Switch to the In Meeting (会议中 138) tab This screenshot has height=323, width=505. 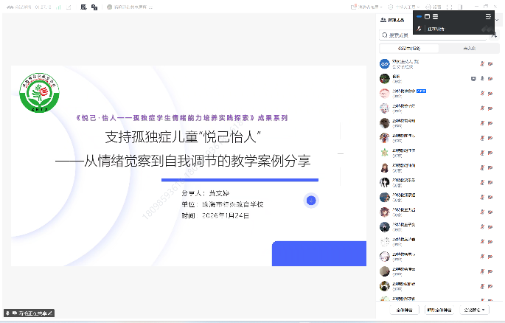409,49
